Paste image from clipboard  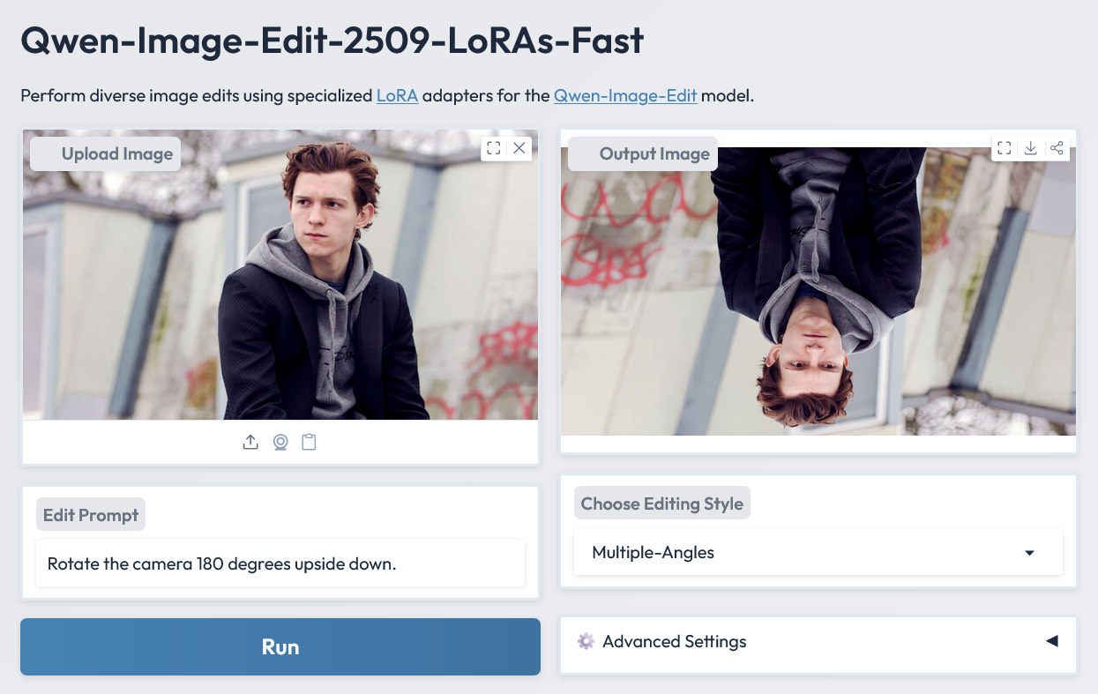pos(309,442)
